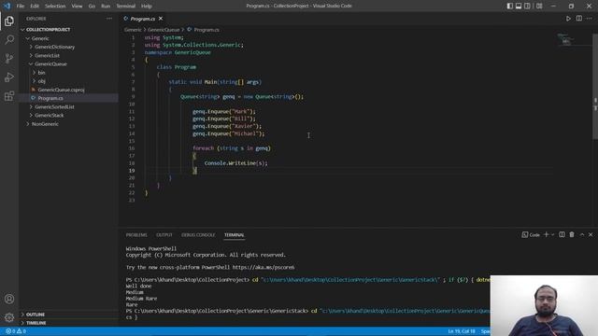Click the editor vertical scrollbar
Image resolution: width=598 pixels, height=336 pixels.
[595, 87]
